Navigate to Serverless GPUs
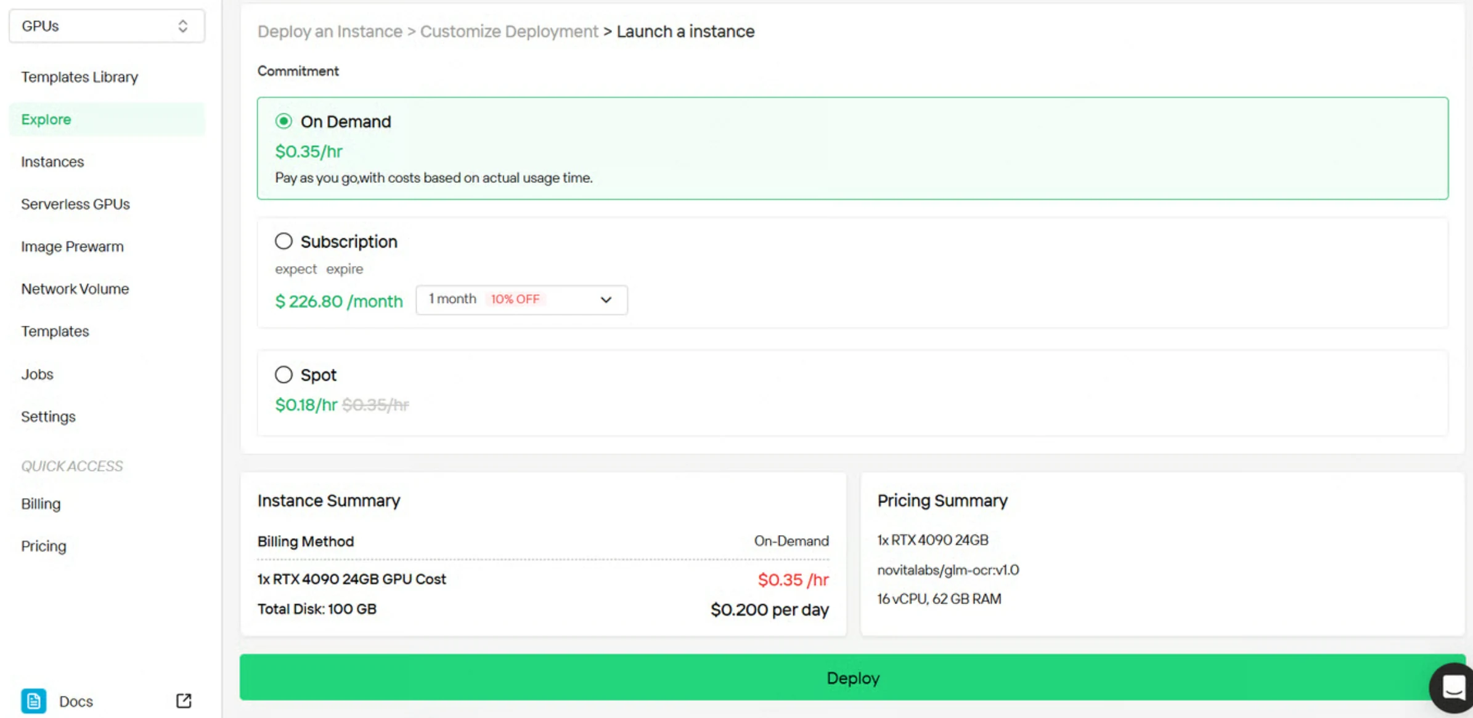Image resolution: width=1473 pixels, height=718 pixels. tap(75, 204)
